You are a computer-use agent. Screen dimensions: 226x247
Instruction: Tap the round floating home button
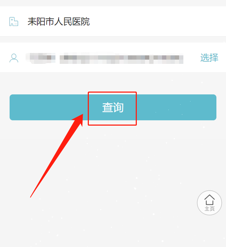[x=209, y=203]
